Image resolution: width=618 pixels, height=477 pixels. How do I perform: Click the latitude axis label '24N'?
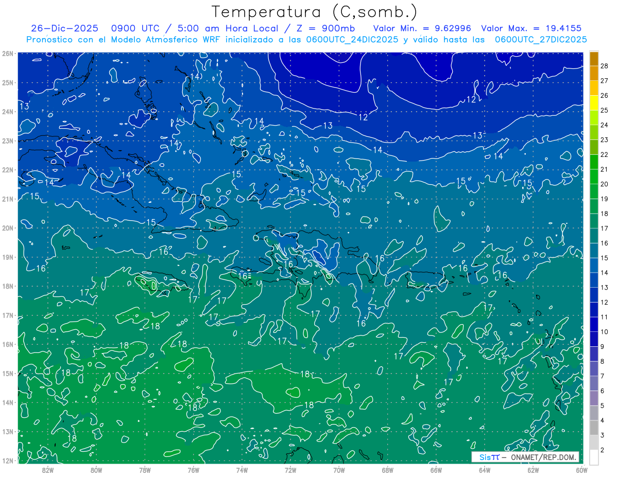[7, 112]
